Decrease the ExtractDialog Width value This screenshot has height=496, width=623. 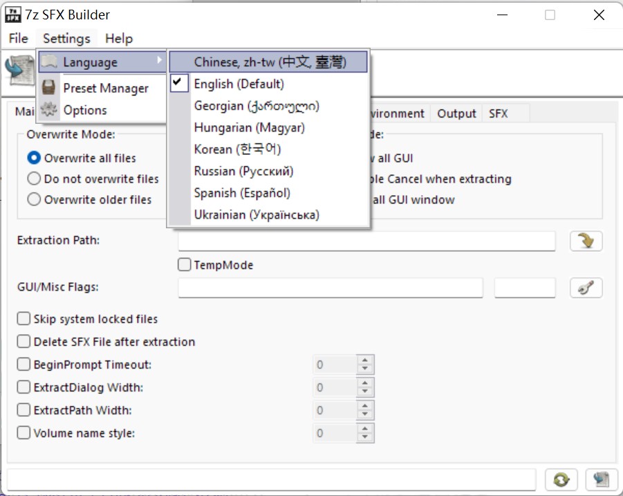(x=364, y=392)
